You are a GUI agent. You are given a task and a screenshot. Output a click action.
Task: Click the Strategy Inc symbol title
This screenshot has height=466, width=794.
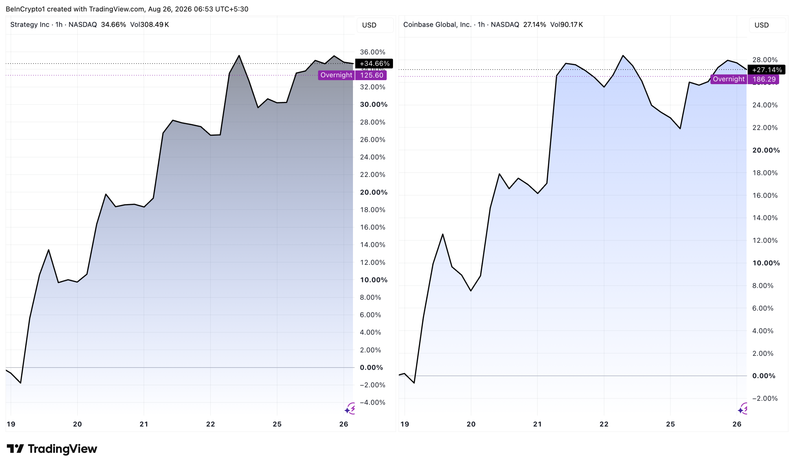[x=29, y=25]
